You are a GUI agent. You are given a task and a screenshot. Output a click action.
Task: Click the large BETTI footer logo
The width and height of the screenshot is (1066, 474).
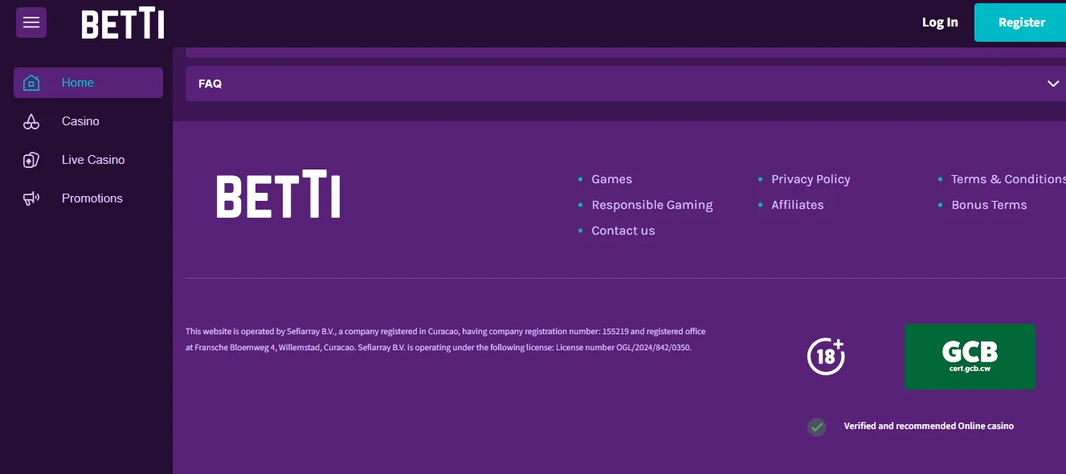278,194
